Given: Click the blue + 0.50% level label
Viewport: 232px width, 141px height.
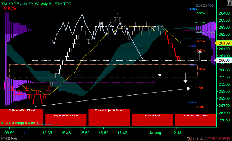Looking at the screenshot, I should pyautogui.click(x=192, y=9).
